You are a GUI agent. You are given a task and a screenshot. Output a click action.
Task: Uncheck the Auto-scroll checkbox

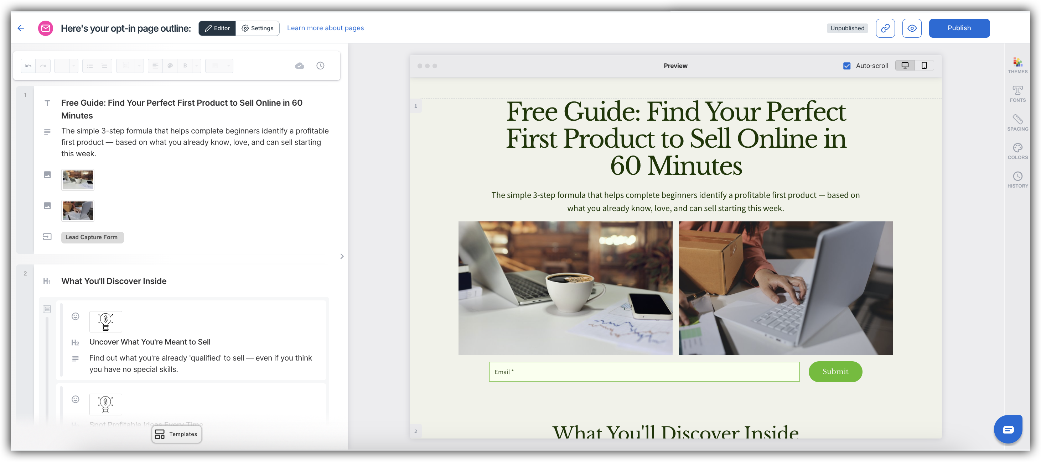(846, 66)
